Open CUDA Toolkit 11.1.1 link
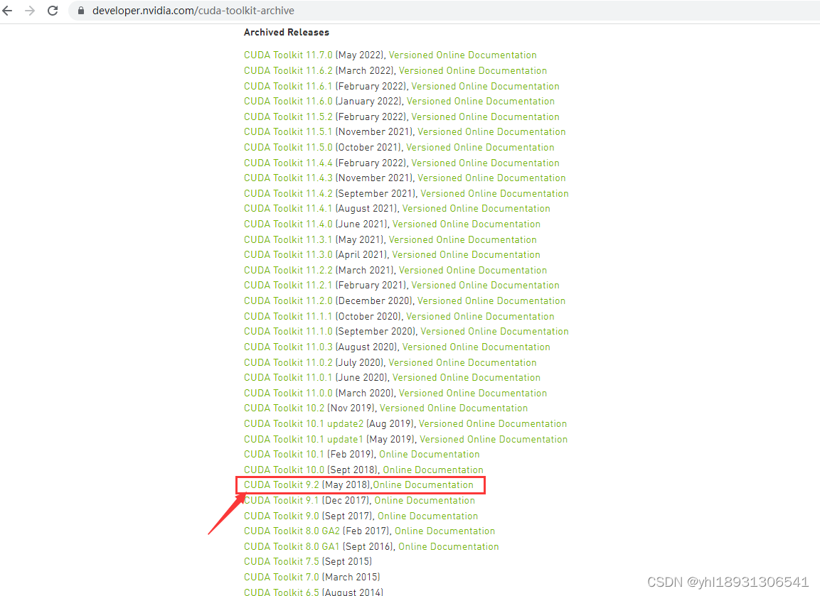820x596 pixels. (x=287, y=317)
